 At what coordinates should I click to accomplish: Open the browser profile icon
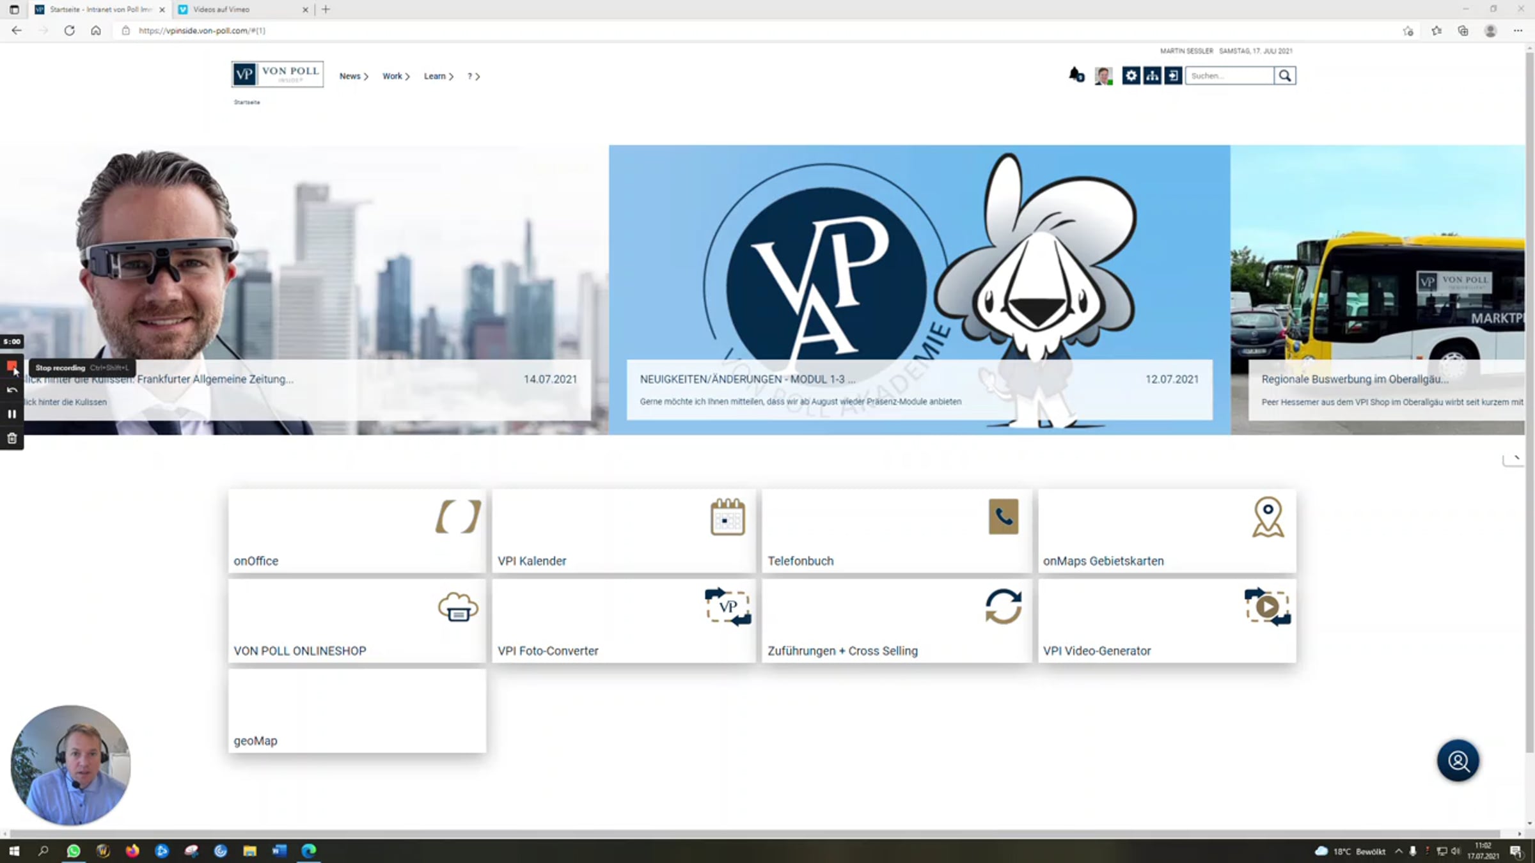point(1490,31)
